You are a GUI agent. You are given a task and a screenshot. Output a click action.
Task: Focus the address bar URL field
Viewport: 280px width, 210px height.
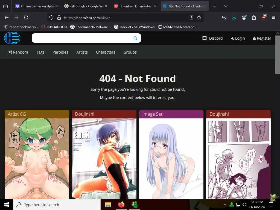pos(125,18)
